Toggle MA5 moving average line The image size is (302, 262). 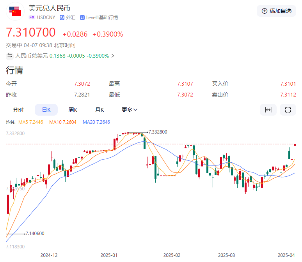31,122
